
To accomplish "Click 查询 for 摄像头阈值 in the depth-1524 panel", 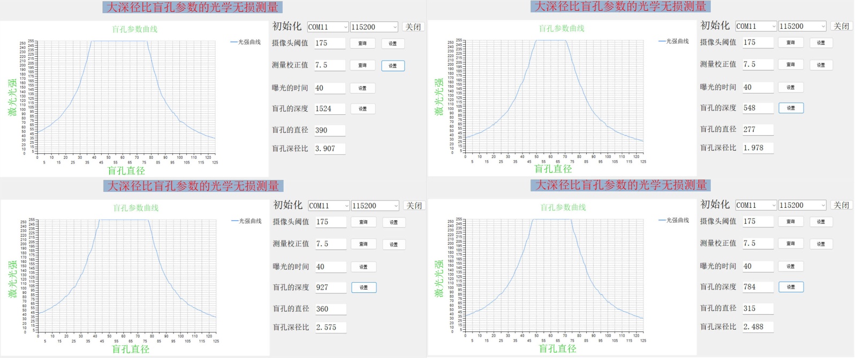I will 362,43.
